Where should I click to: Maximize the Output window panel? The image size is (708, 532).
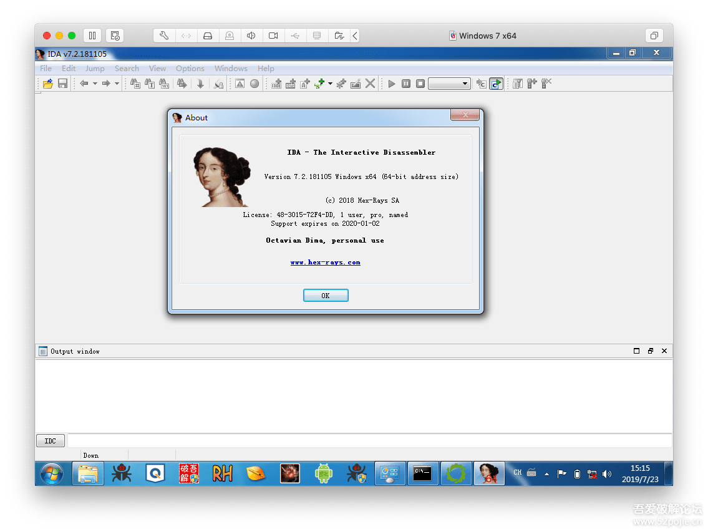coord(637,351)
